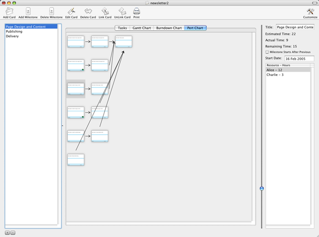Select the Publishing milestone in the list
319x237 pixels.
tap(14, 31)
